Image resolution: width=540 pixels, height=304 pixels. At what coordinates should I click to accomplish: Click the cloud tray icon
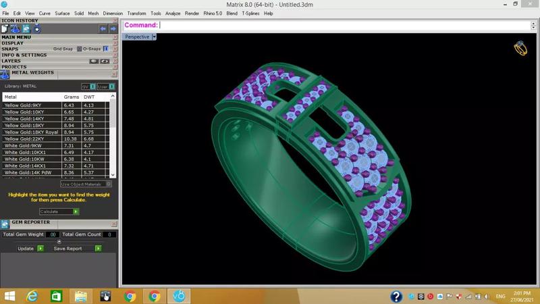(440, 297)
